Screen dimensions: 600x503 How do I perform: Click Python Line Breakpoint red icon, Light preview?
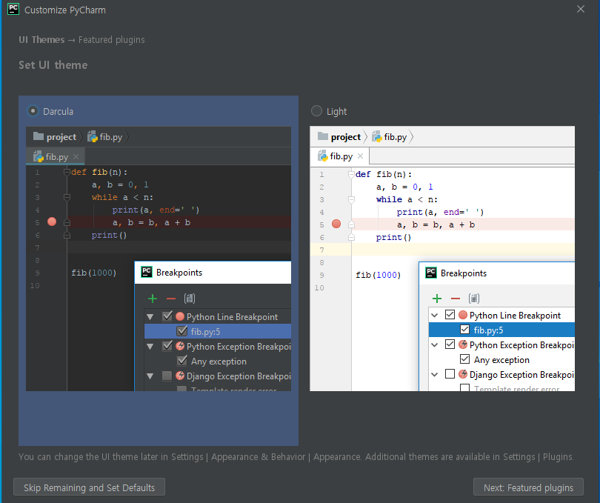(463, 315)
